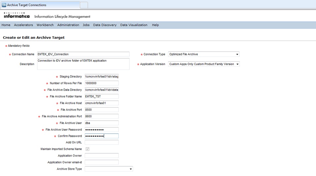This screenshot has height=176, width=316.
Task: Focus the Add On URL field
Action: pyautogui.click(x=102, y=142)
